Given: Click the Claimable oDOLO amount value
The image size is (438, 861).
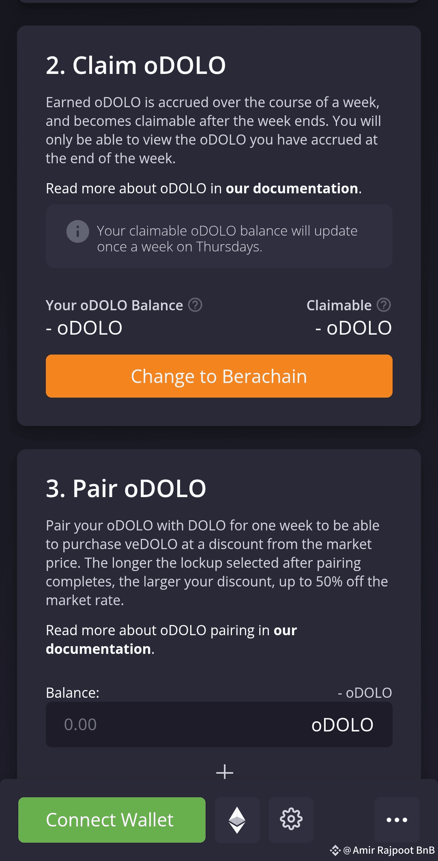Looking at the screenshot, I should 353,328.
